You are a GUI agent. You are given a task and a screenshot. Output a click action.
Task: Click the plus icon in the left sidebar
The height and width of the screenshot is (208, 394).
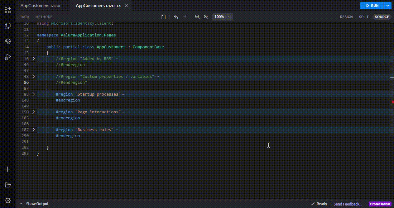(8, 169)
